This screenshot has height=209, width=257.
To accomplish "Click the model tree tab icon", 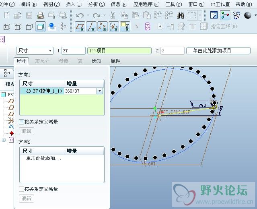I will point(7,73).
